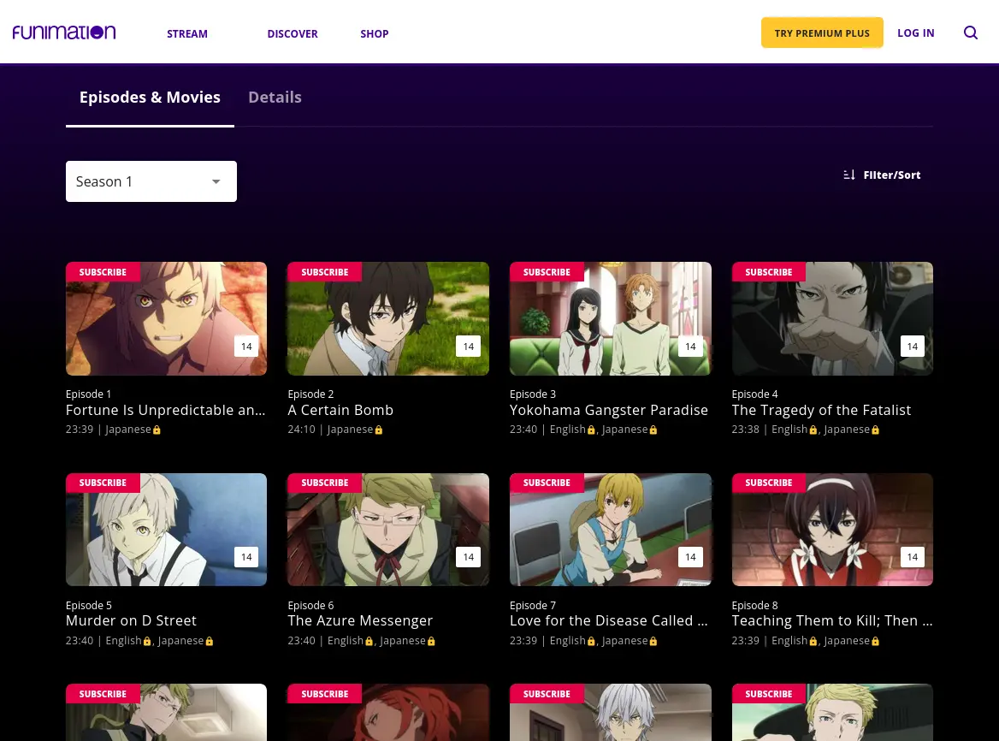This screenshot has width=999, height=741.
Task: Click the English lock icon on Episode 3
Action: (x=591, y=430)
